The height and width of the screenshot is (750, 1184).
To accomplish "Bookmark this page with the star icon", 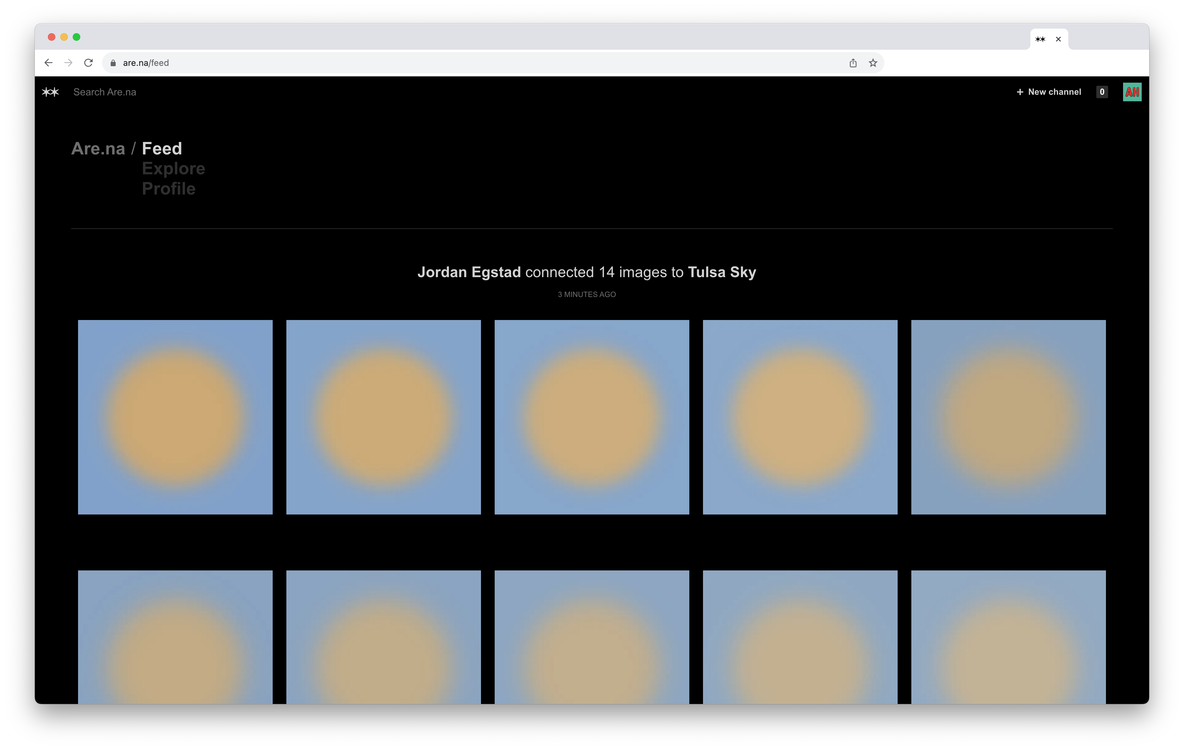I will pos(873,63).
